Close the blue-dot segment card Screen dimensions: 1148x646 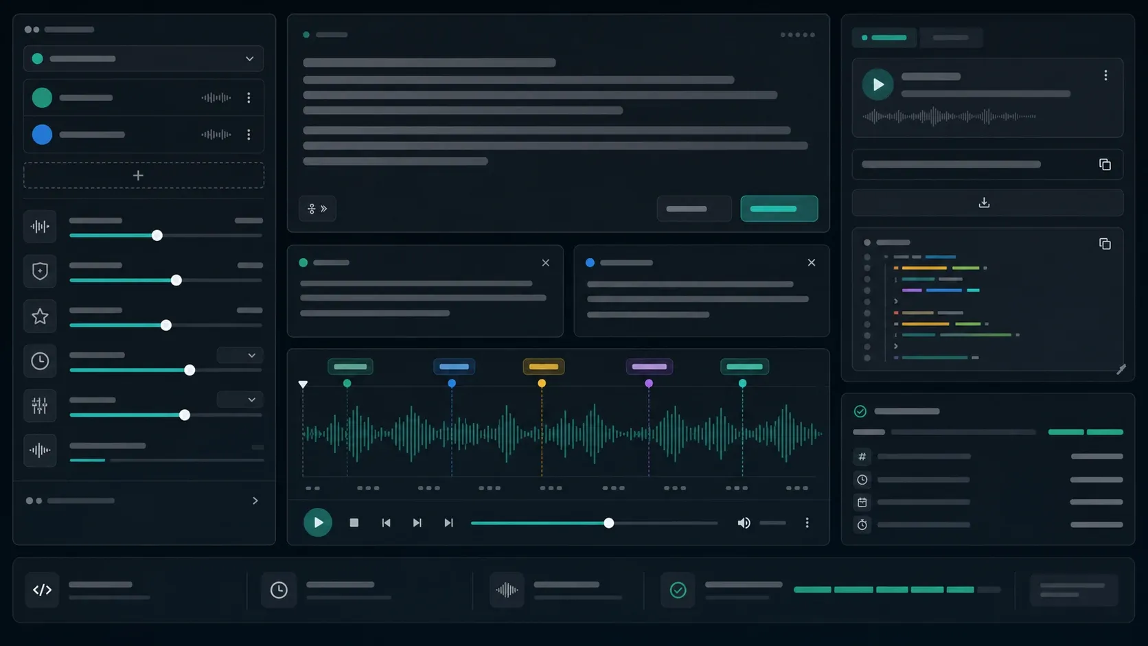point(812,263)
